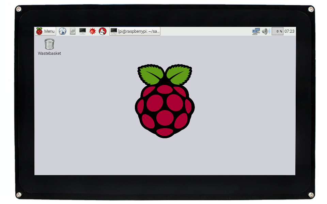Click empty desktop area below Wastebasket

(49, 102)
